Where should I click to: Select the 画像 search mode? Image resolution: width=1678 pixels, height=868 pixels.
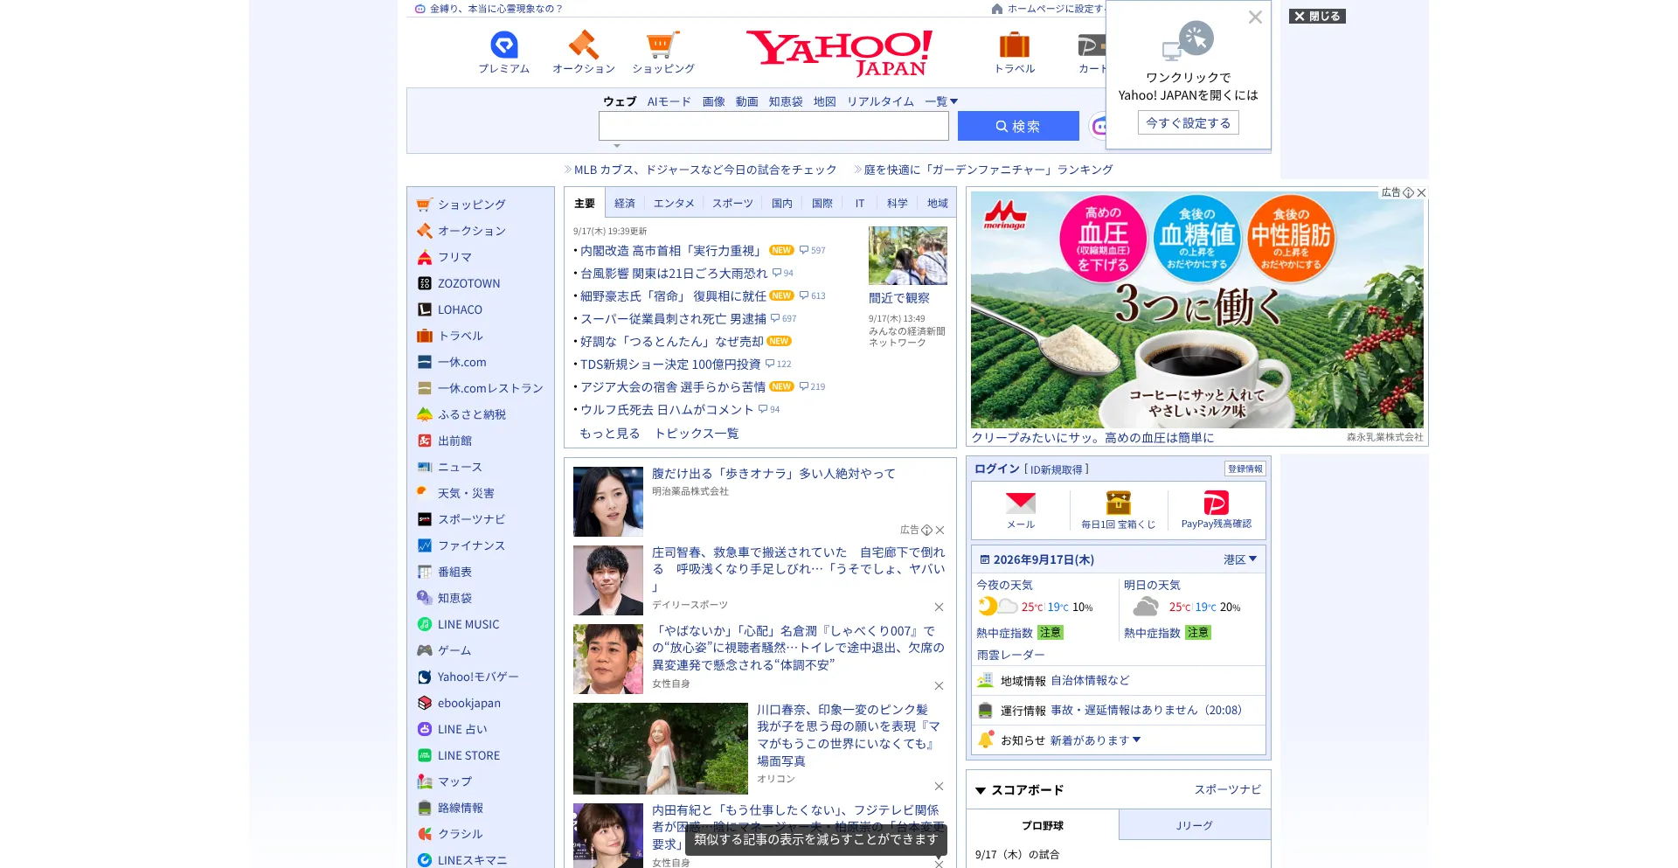[x=714, y=101]
